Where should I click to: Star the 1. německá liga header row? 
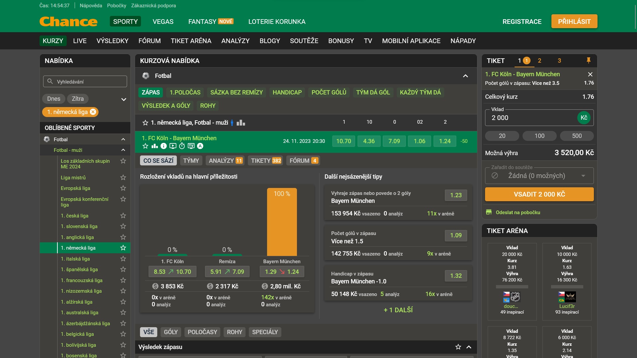pos(145,123)
